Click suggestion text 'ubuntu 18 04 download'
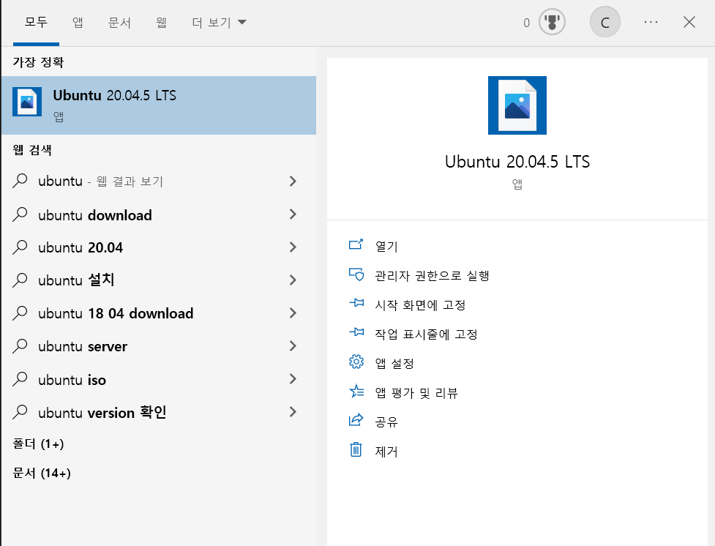This screenshot has height=546, width=715. 116,313
